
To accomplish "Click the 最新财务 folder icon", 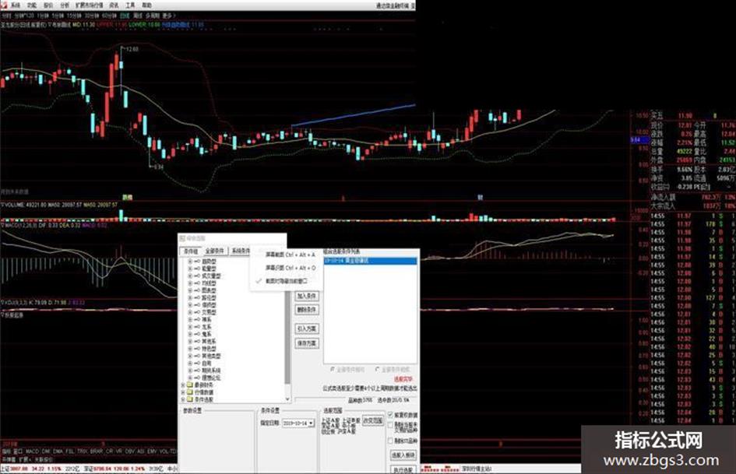I will pyautogui.click(x=190, y=385).
